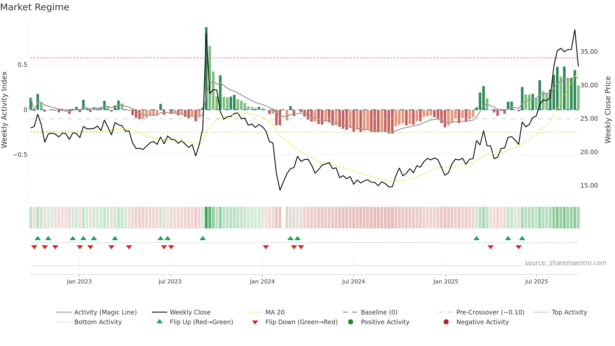Viewport: 615px width, 346px height.
Task: Click the red flip-down marker just after Jan 2024
Action: point(266,247)
